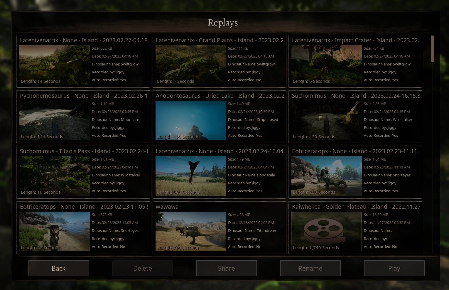Select the Latenivenatrix 14 Seconds replay thumbnail

click(54, 65)
